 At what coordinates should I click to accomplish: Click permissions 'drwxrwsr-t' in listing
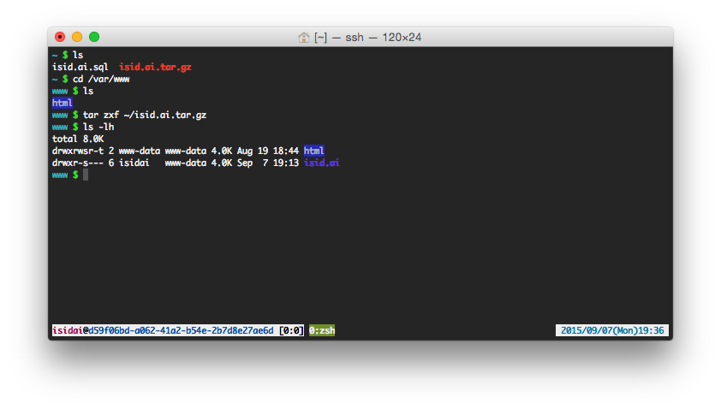(x=78, y=151)
